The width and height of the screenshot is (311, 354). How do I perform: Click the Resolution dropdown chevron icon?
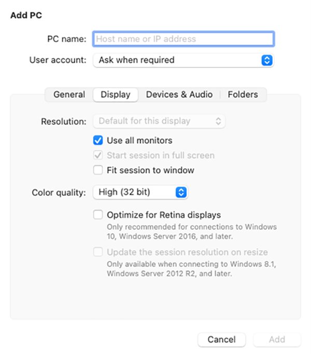pyautogui.click(x=218, y=121)
